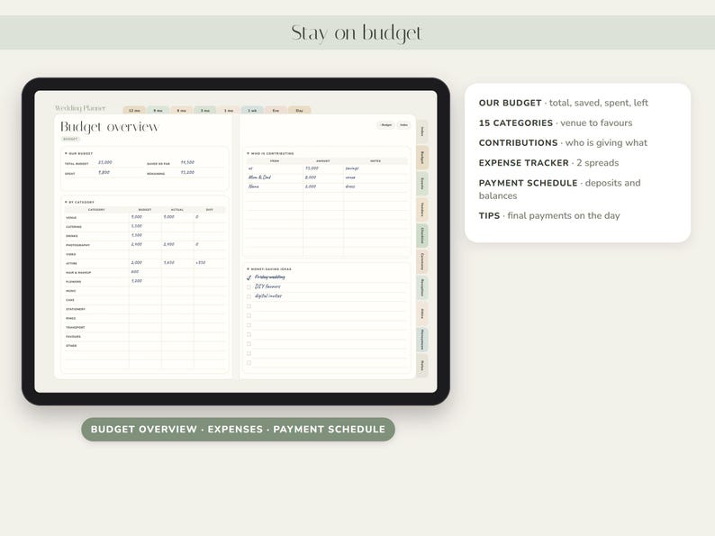The height and width of the screenshot is (536, 715).
Task: Click the green Budget Overview Expenses caption pill
Action: pyautogui.click(x=238, y=430)
